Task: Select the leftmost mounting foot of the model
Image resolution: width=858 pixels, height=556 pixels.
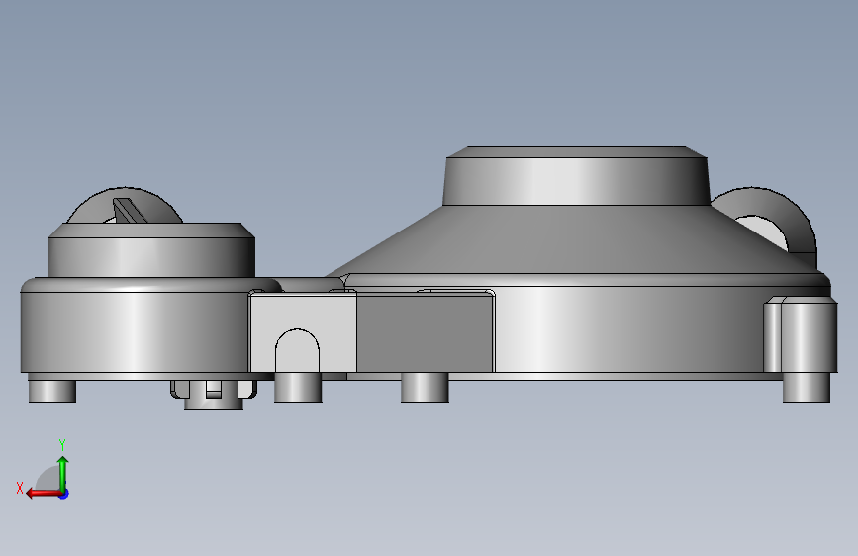Action: pos(52,391)
